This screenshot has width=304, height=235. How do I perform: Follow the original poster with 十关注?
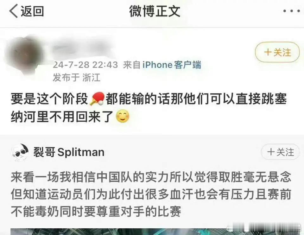click(x=277, y=52)
